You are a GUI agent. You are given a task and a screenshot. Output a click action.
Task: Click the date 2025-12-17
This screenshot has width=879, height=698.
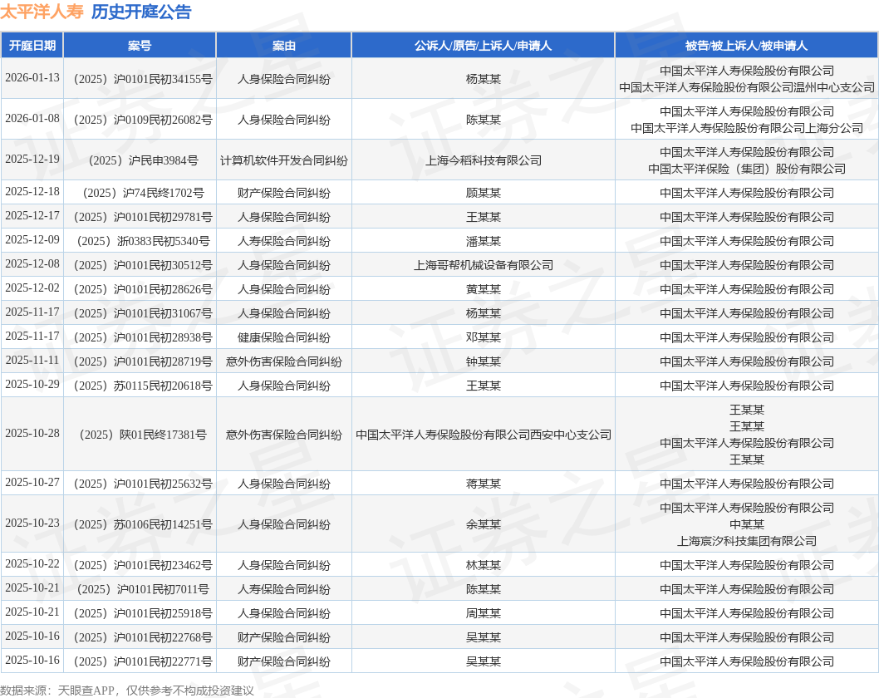click(32, 216)
